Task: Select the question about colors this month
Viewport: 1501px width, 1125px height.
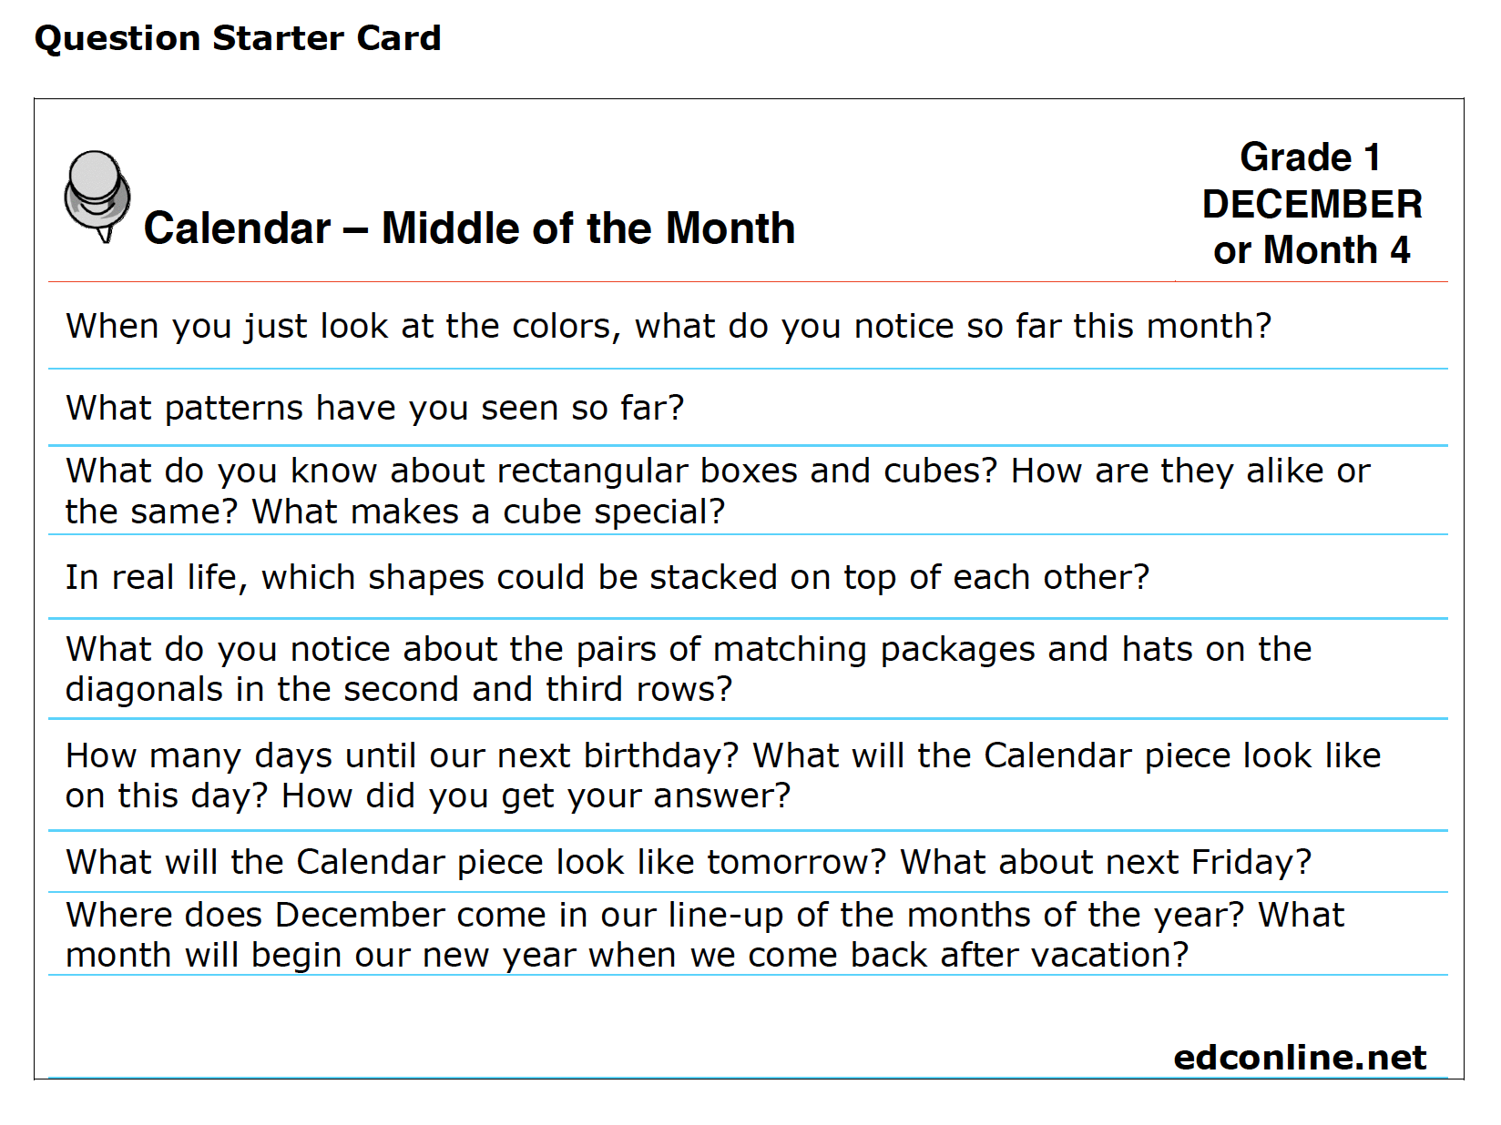Action: click(x=669, y=327)
